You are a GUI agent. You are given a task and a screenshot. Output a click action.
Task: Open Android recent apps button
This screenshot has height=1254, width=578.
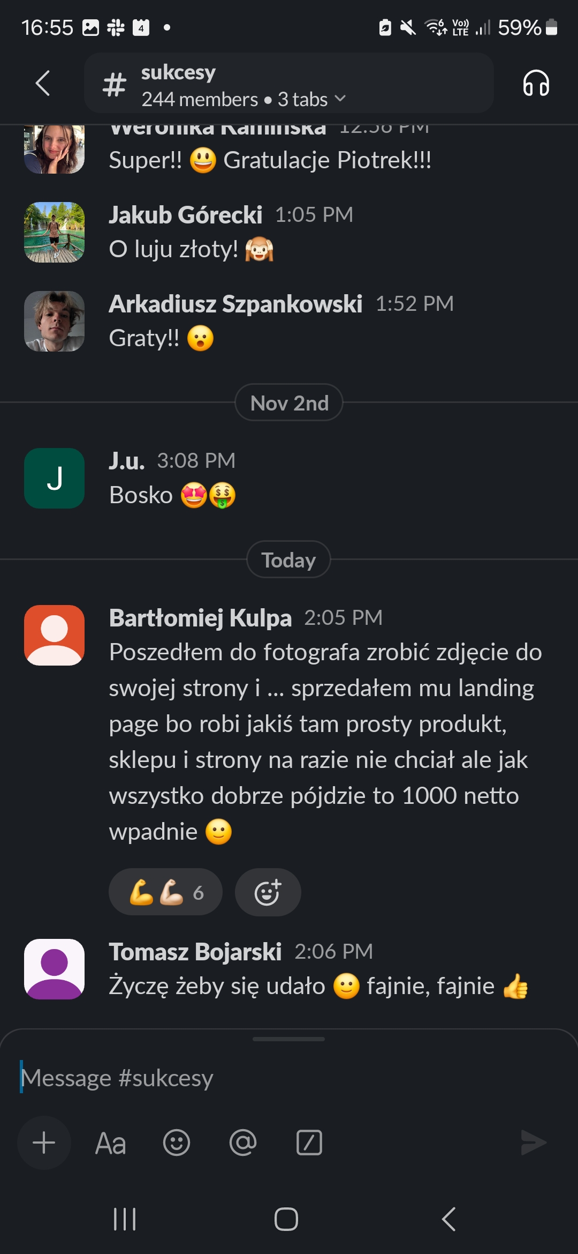point(125,1219)
